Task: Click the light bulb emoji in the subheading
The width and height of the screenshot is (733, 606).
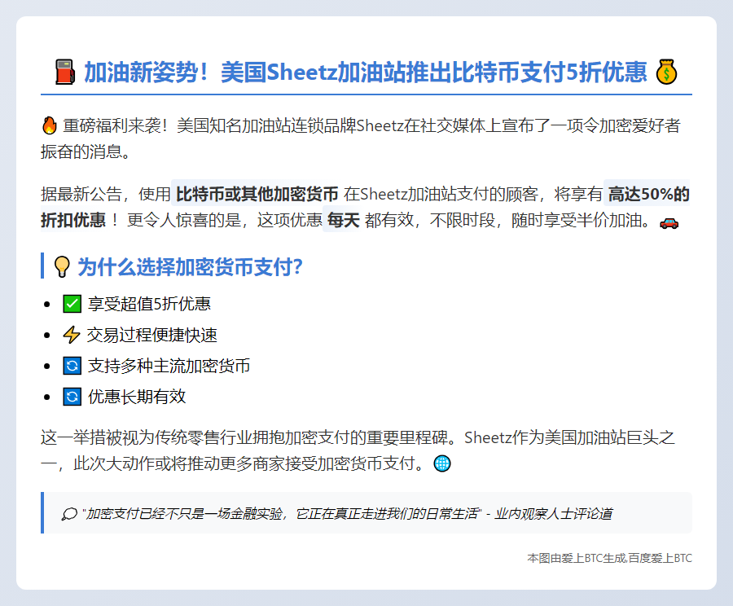Action: point(61,266)
